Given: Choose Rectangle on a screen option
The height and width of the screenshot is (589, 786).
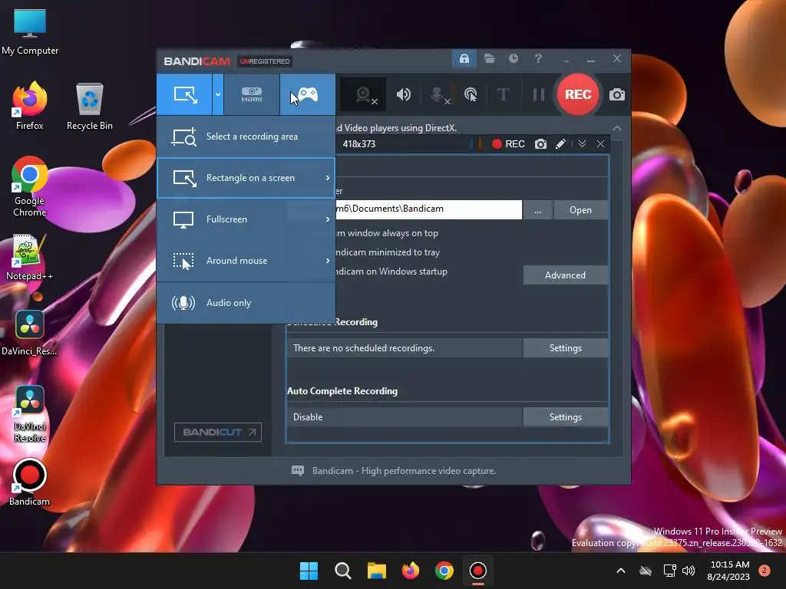Looking at the screenshot, I should point(246,178).
